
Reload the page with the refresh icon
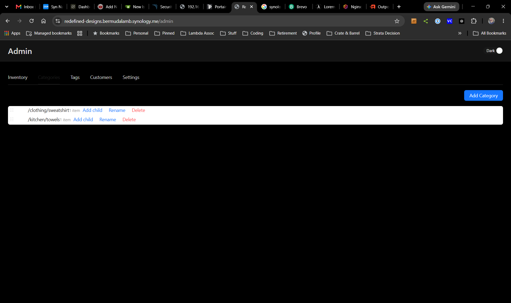[31, 21]
